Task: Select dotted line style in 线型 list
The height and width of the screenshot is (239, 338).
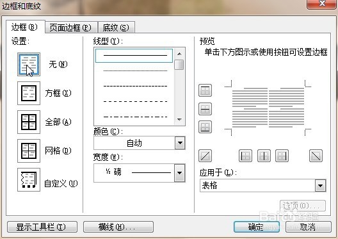Action: [x=135, y=70]
